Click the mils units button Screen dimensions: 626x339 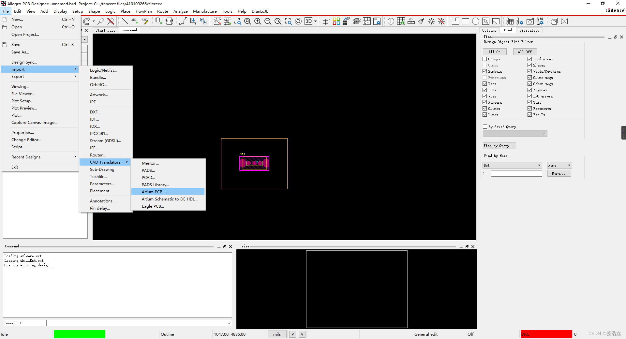coord(277,334)
